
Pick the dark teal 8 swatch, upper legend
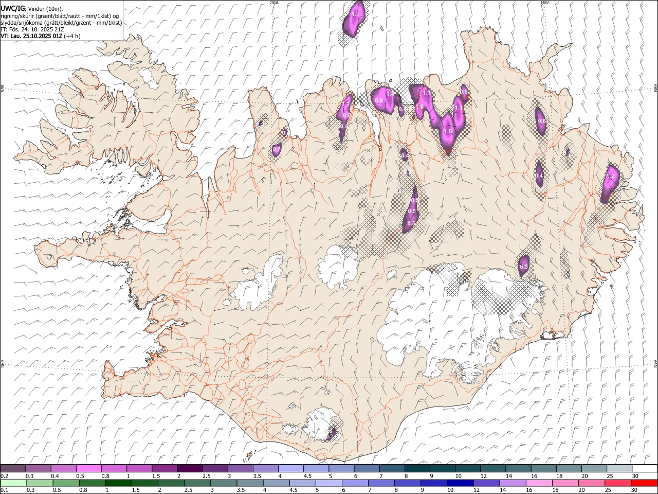pyautogui.click(x=417, y=469)
